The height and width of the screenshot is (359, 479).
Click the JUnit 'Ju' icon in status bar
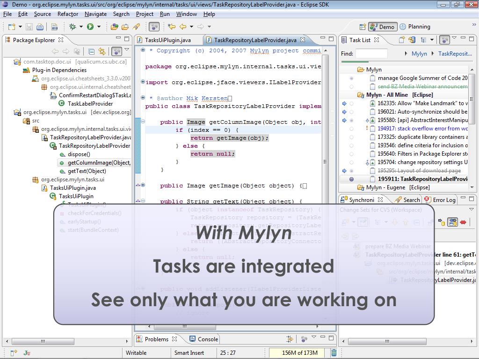27,353
